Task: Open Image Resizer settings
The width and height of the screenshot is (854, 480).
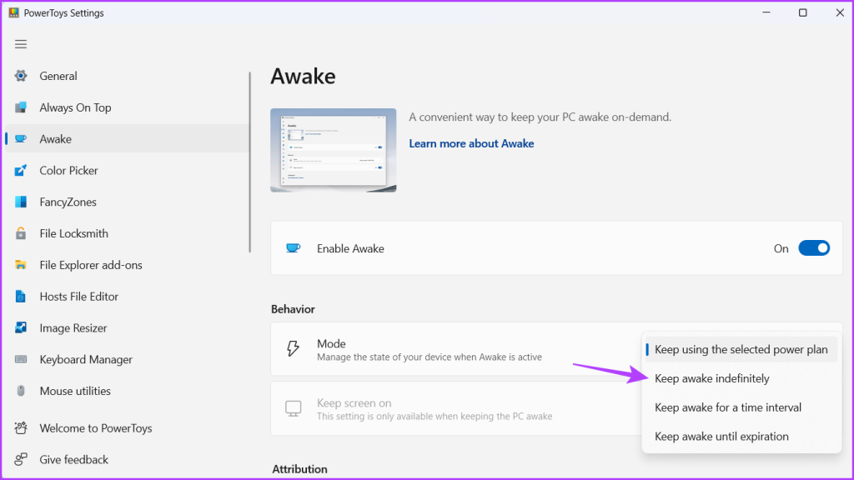Action: 127,327
